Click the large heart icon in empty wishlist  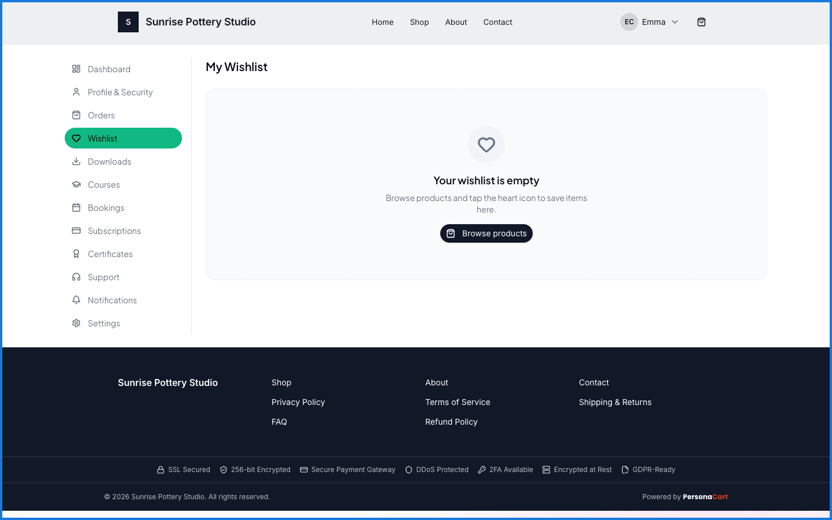[x=486, y=144]
